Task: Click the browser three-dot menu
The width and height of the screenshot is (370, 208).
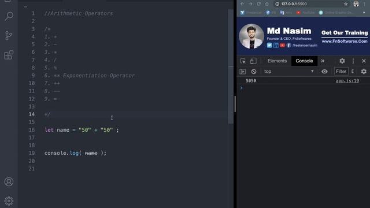Action: (x=365, y=4)
